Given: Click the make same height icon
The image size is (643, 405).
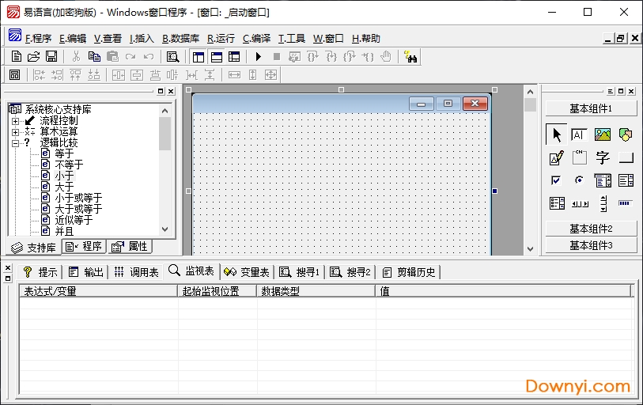Looking at the screenshot, I should click(x=252, y=74).
